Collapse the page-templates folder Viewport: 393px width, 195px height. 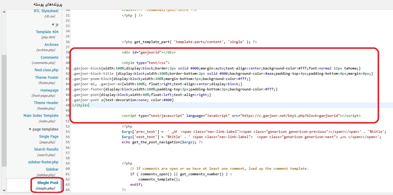pos(30,129)
